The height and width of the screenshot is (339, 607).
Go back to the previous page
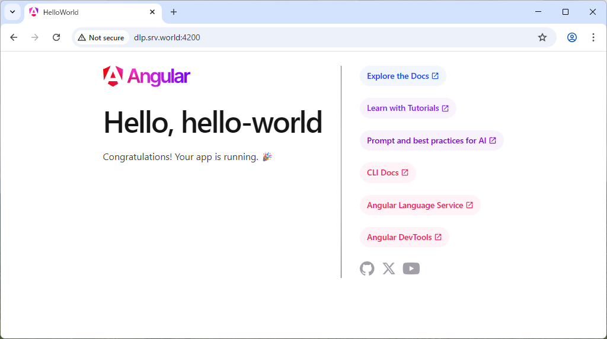(x=14, y=37)
